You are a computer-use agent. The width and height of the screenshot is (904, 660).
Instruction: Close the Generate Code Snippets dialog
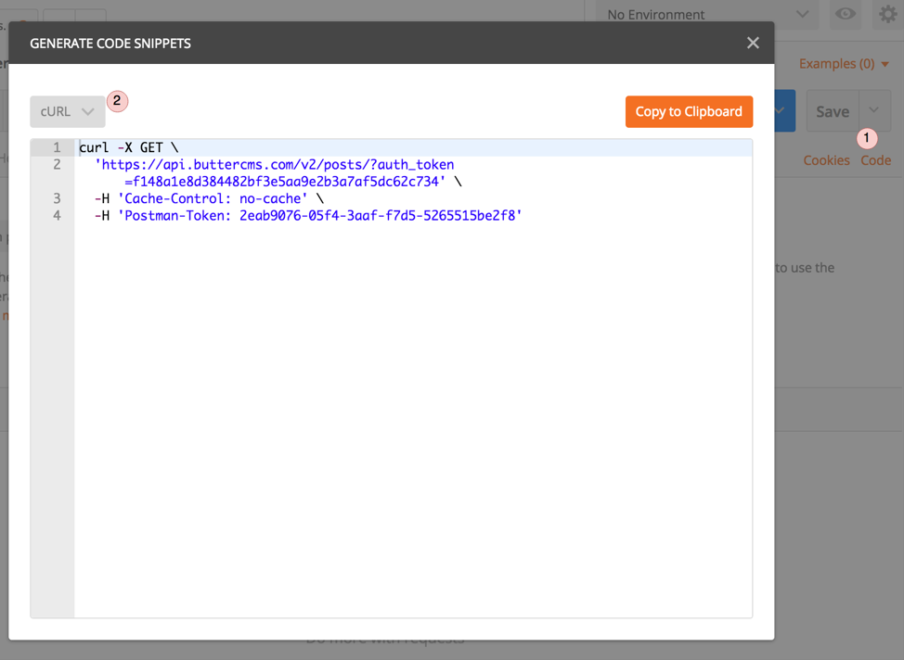(x=753, y=43)
